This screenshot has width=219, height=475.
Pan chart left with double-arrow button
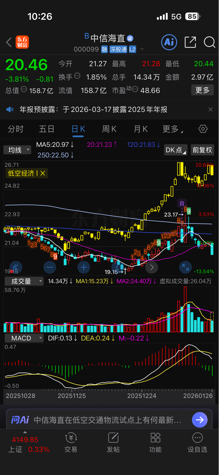point(16,267)
